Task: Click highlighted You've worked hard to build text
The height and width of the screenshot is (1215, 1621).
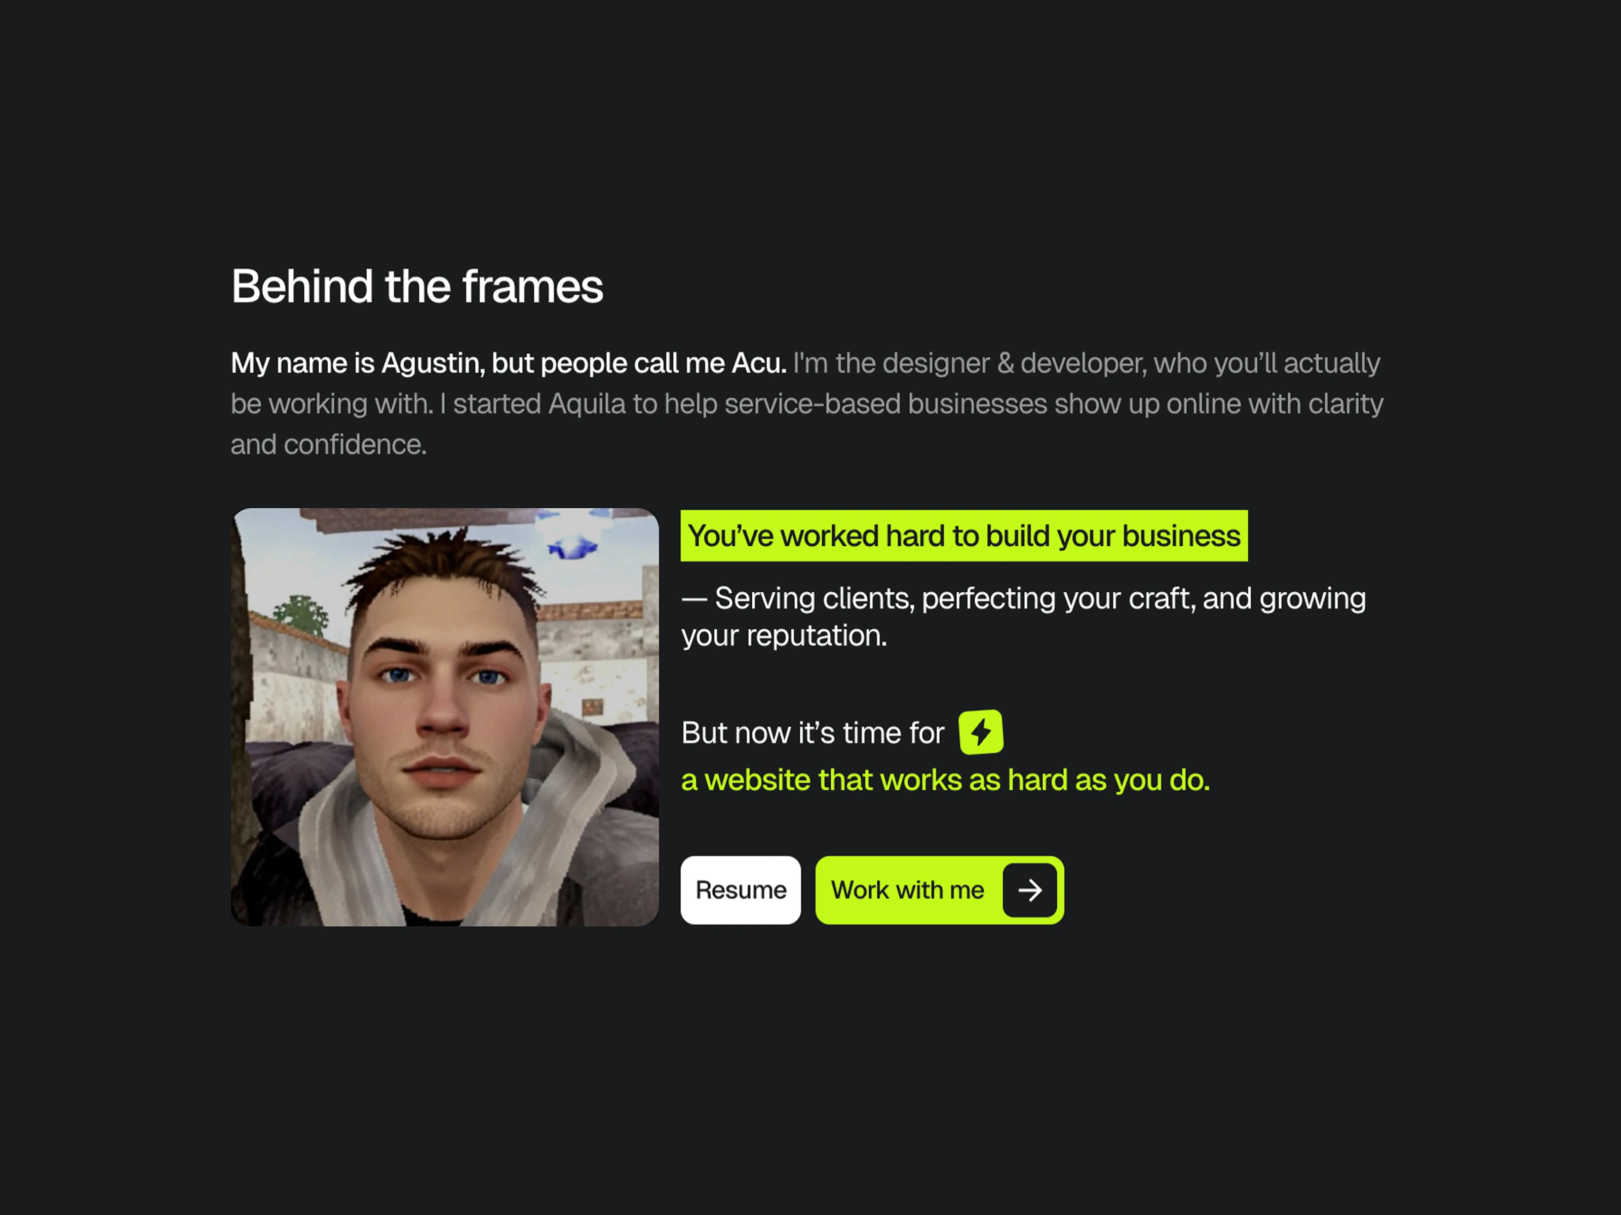Action: 963,536
